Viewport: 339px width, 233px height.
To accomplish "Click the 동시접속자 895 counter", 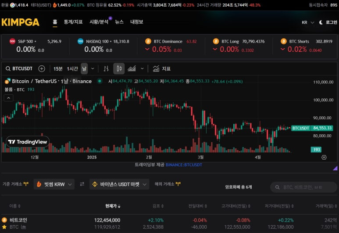I will click(x=323, y=5).
